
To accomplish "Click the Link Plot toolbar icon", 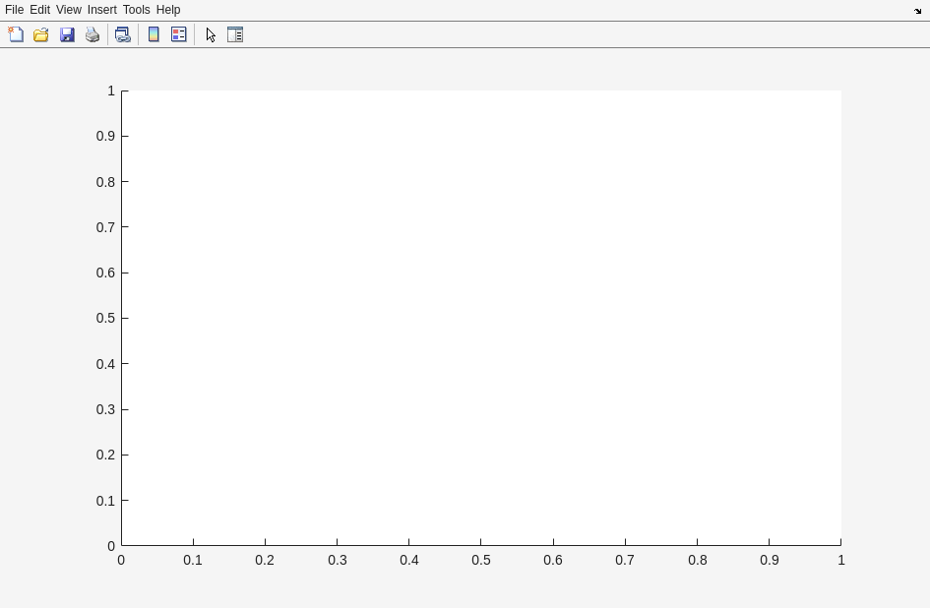I will pos(123,34).
